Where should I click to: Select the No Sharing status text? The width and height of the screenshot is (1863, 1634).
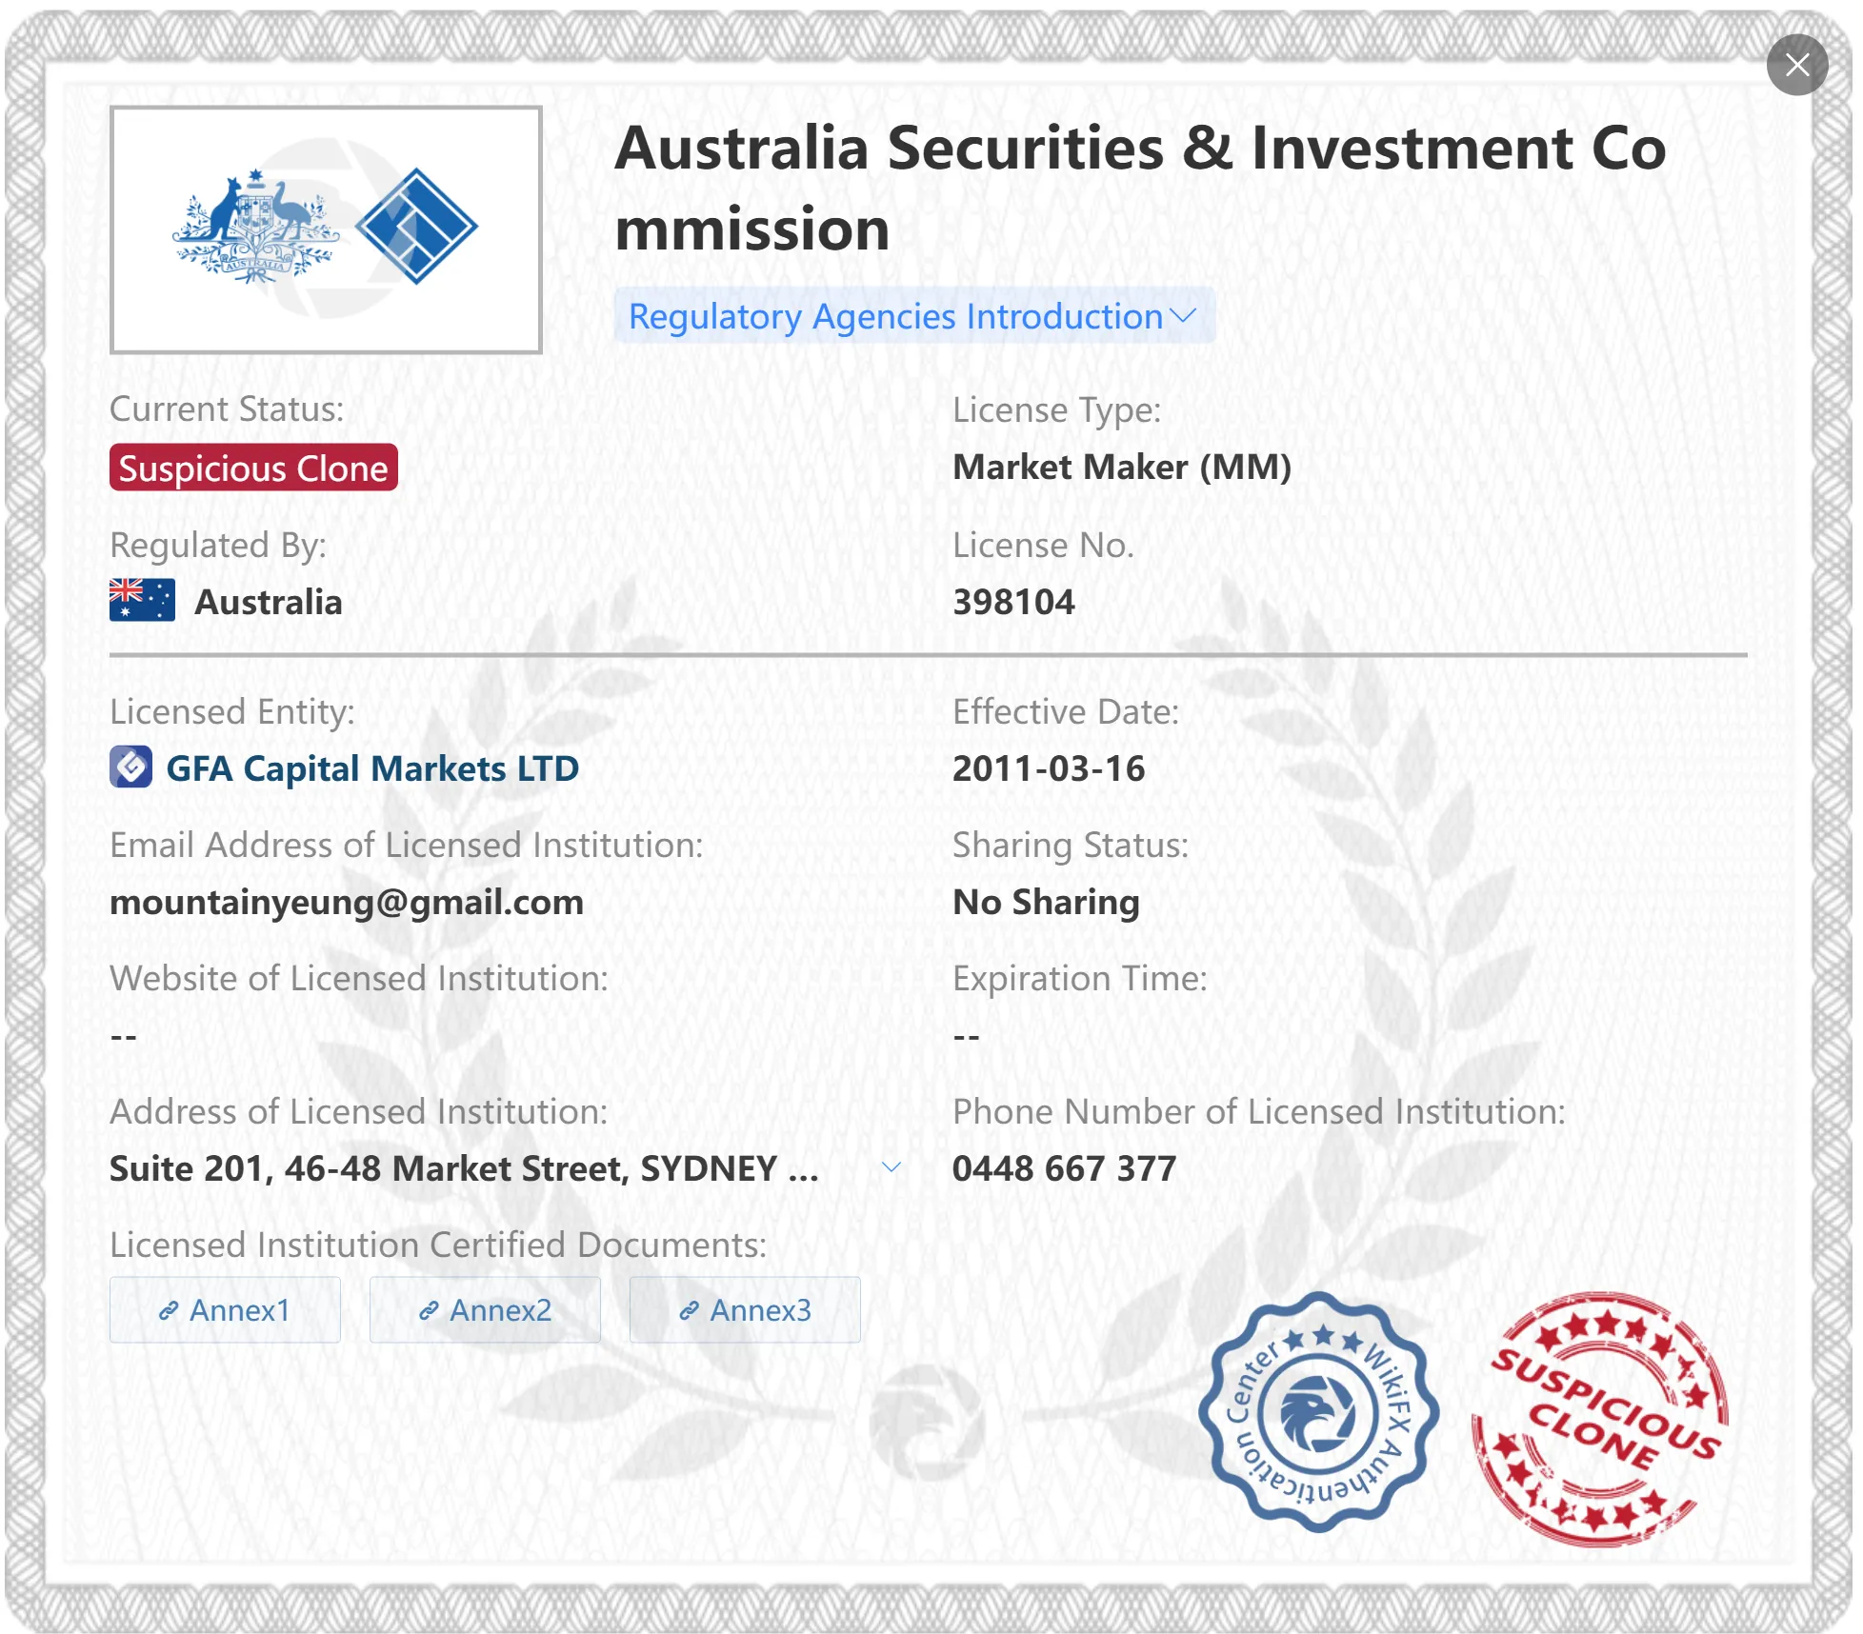1046,902
